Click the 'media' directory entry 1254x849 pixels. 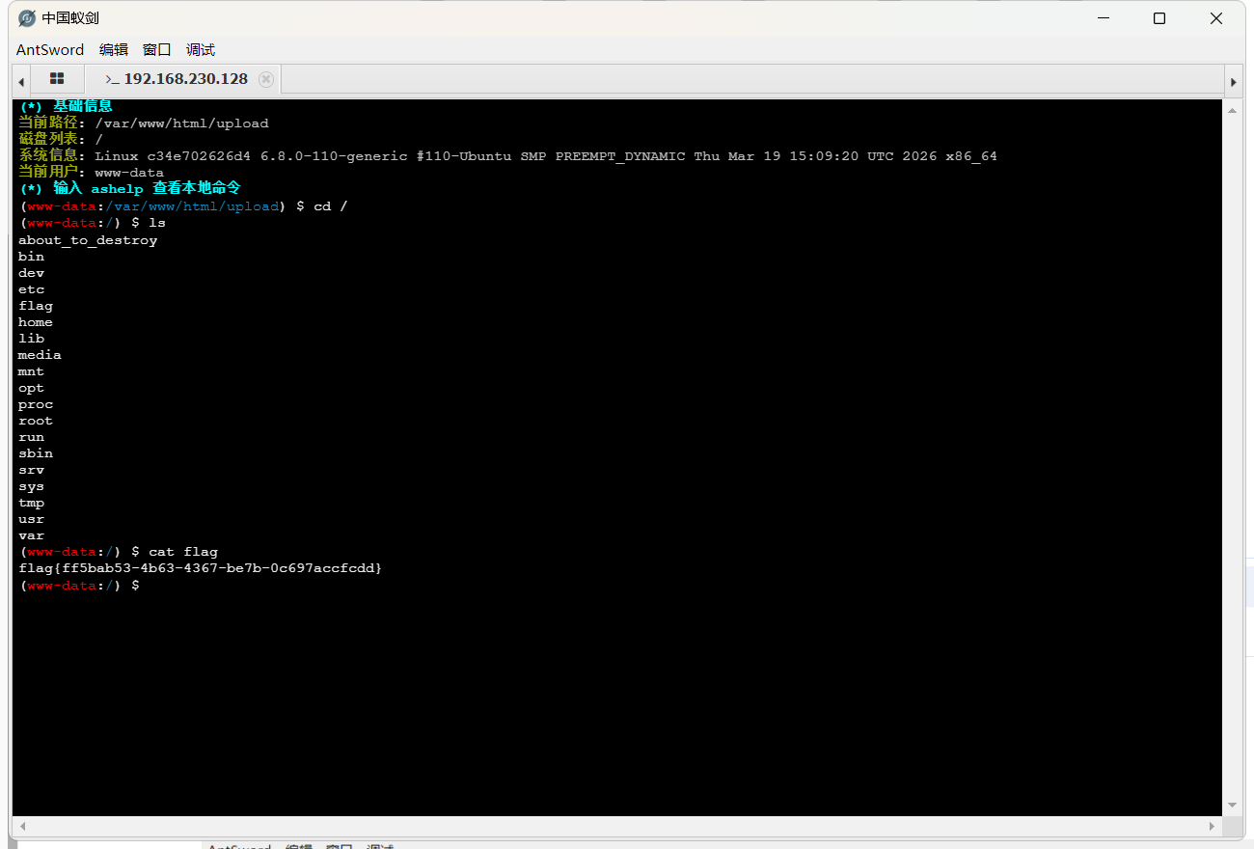click(x=40, y=355)
